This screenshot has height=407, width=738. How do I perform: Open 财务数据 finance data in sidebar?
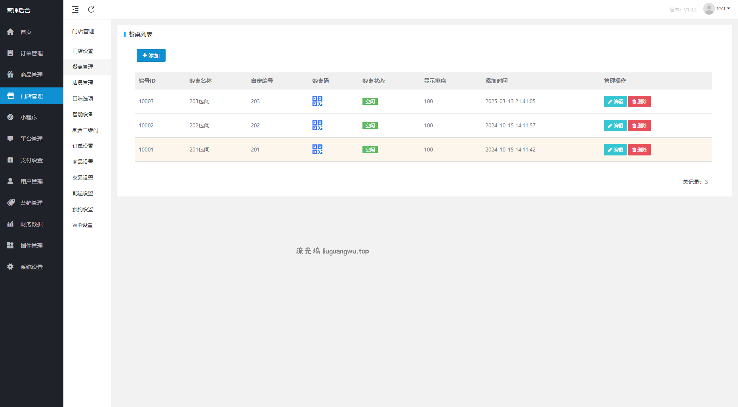pyautogui.click(x=31, y=224)
